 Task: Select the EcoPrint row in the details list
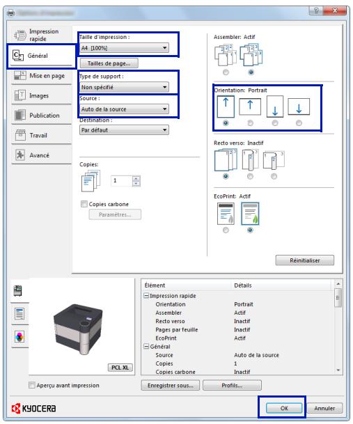(238, 338)
